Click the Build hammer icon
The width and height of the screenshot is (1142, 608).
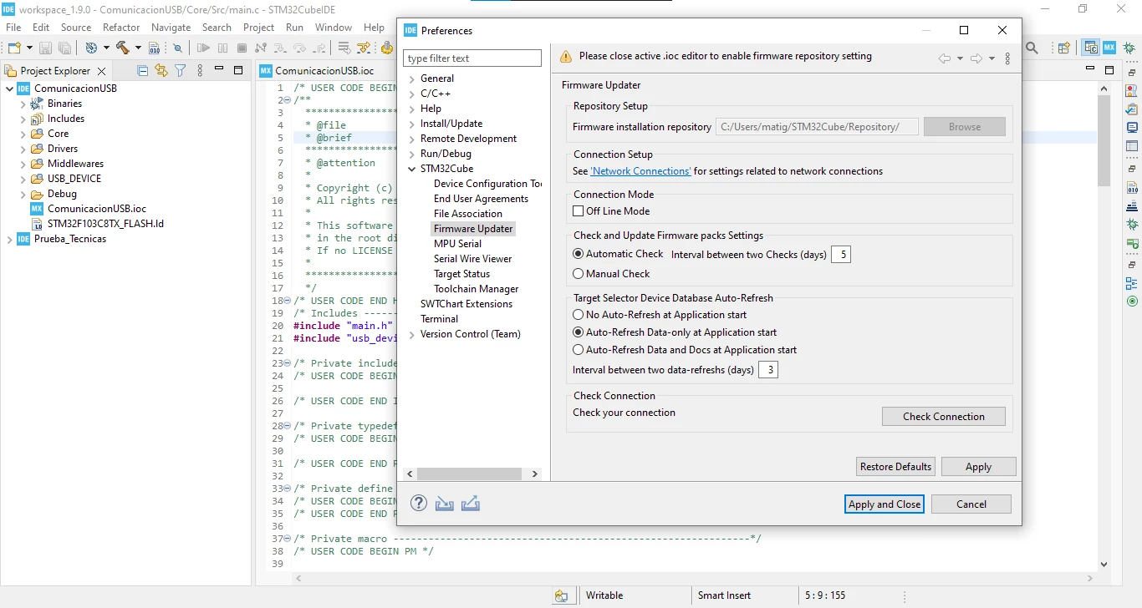pos(123,48)
